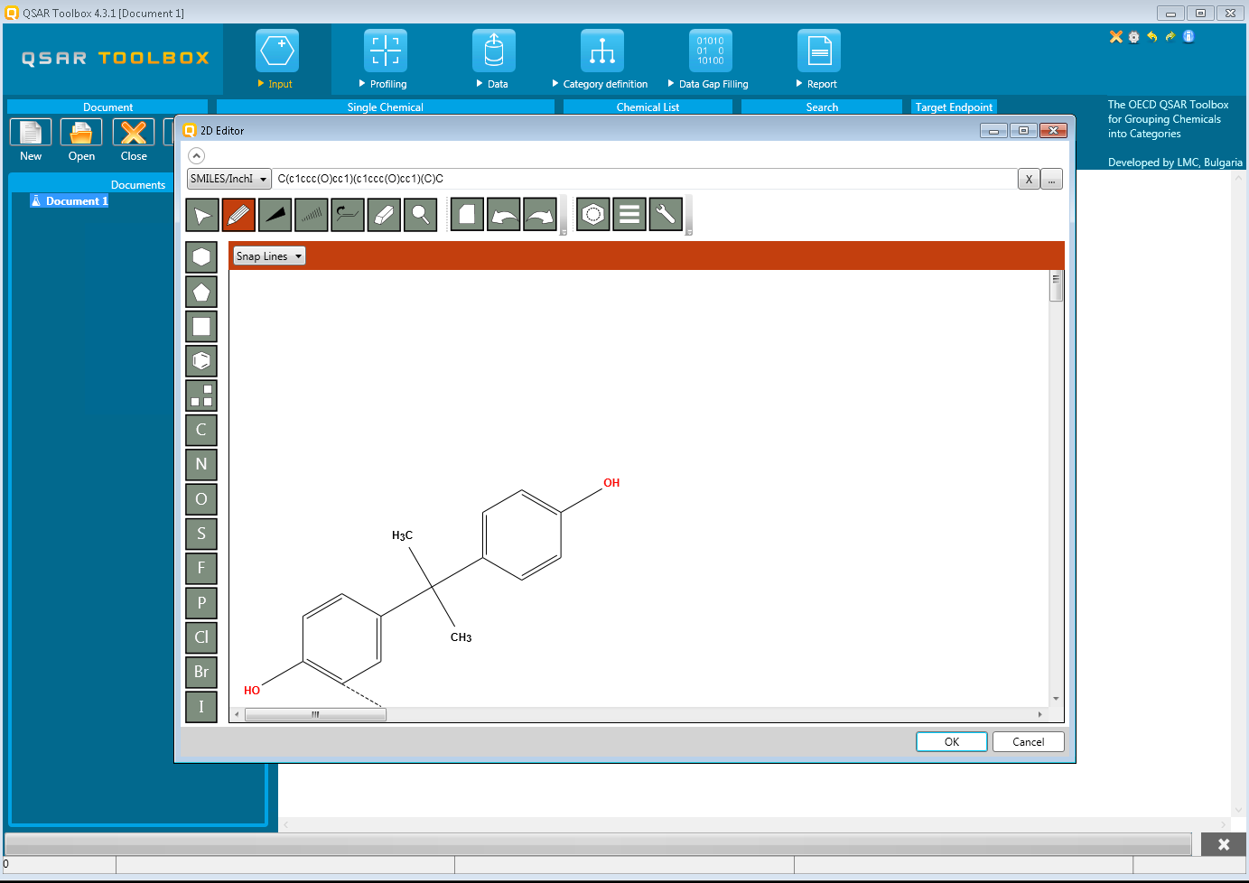
Task: Select the Fluorine atom button
Action: pyautogui.click(x=201, y=568)
